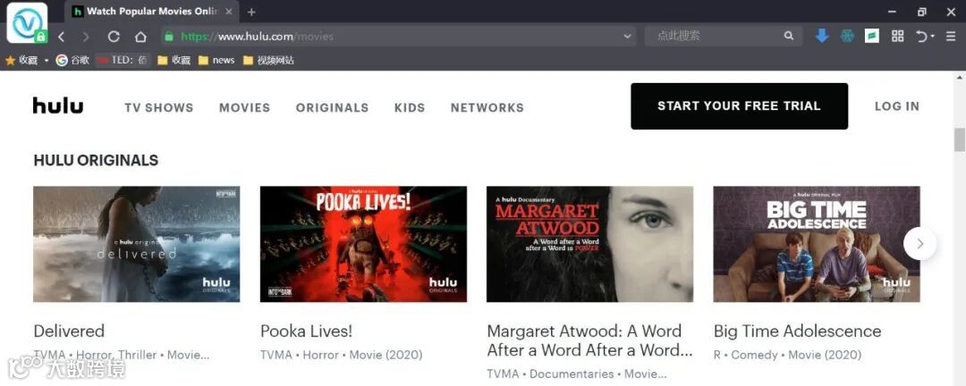Go forward with the forward arrow

pos(86,37)
